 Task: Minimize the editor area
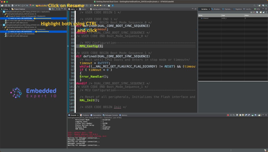tap(193, 9)
